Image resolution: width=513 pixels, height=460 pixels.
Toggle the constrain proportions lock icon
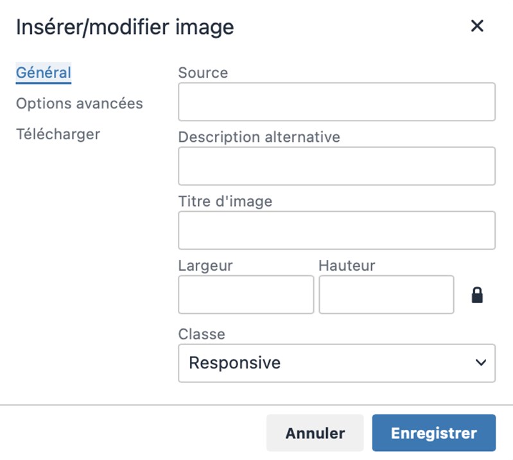[x=477, y=295]
